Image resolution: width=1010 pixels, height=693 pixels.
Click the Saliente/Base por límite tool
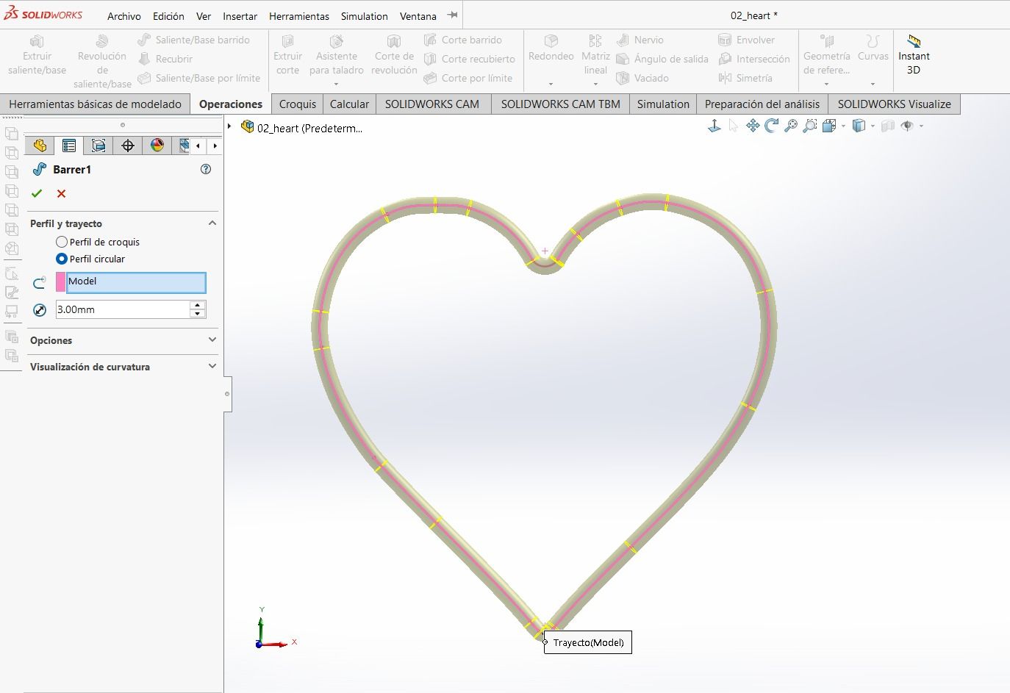point(199,78)
